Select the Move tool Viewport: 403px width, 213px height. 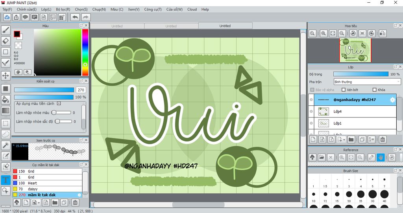(6, 75)
